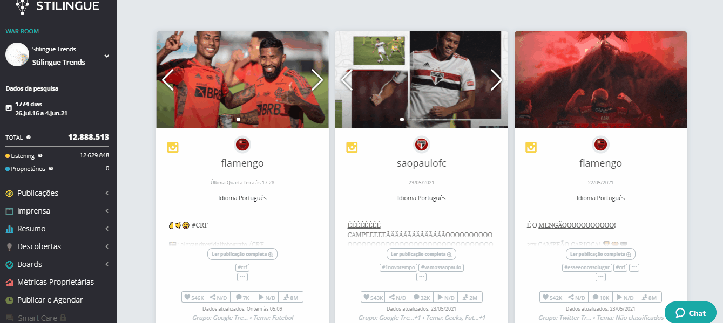Image resolution: width=723 pixels, height=323 pixels.
Task: Click the #1novotempo hashtag tag
Action: [397, 267]
